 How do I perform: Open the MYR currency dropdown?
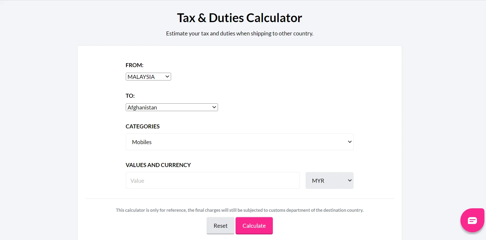pyautogui.click(x=328, y=180)
